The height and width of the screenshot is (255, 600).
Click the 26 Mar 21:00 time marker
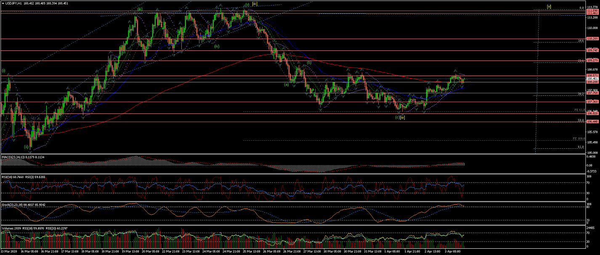coord(292,252)
